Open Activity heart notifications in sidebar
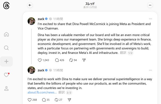 [x=7, y=75]
